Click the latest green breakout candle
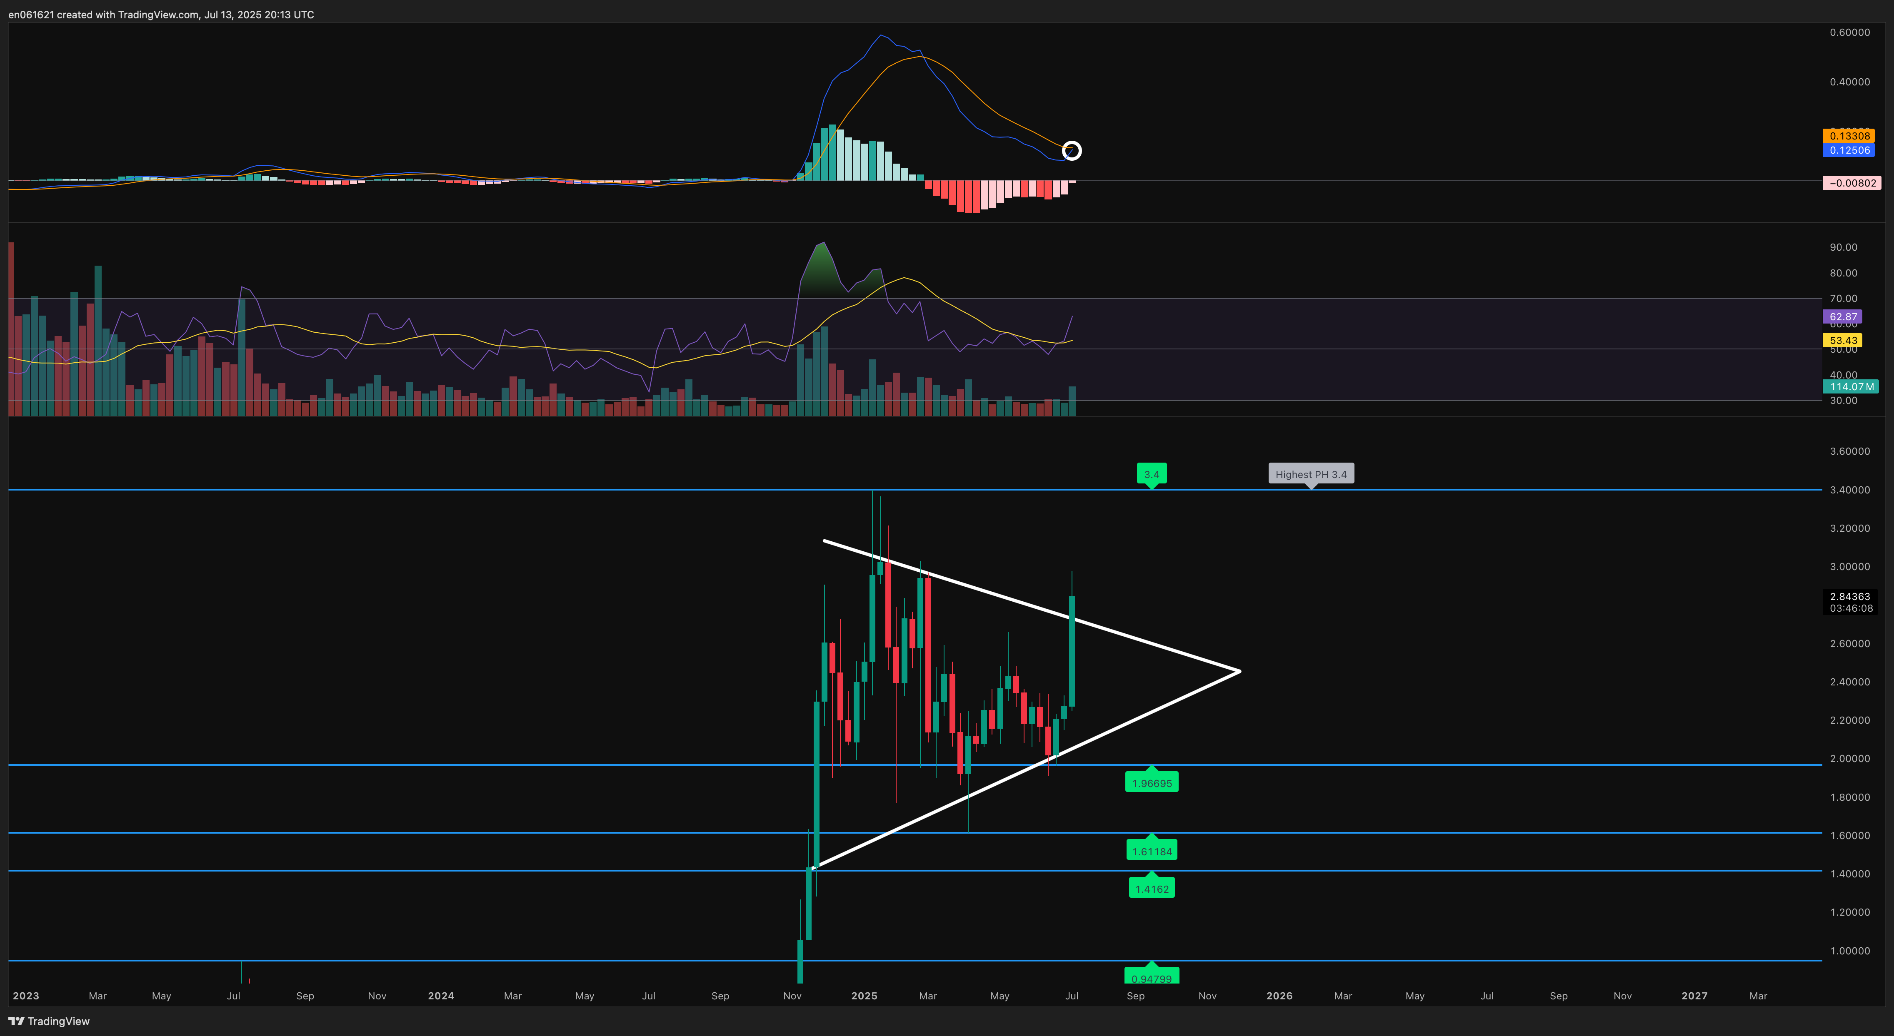This screenshot has height=1036, width=1894. pos(1072,651)
